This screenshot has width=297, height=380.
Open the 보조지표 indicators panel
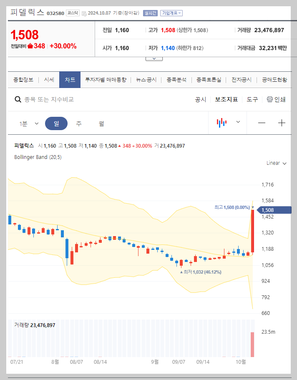point(226,99)
